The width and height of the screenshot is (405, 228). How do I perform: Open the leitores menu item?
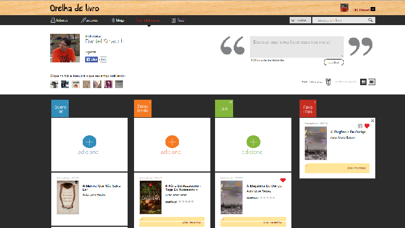click(x=59, y=20)
